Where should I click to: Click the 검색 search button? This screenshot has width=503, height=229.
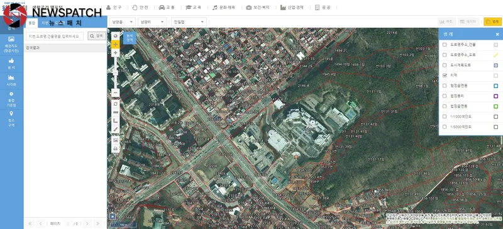click(x=97, y=36)
